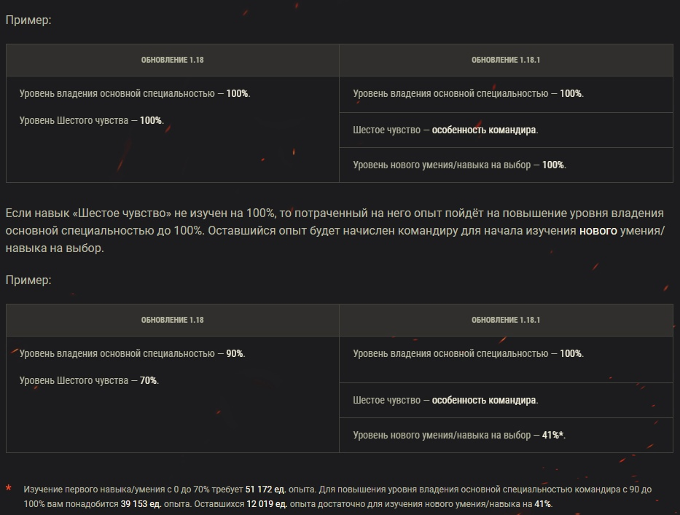Click the first 'Пример:' label at top
The height and width of the screenshot is (515, 680).
click(x=28, y=20)
